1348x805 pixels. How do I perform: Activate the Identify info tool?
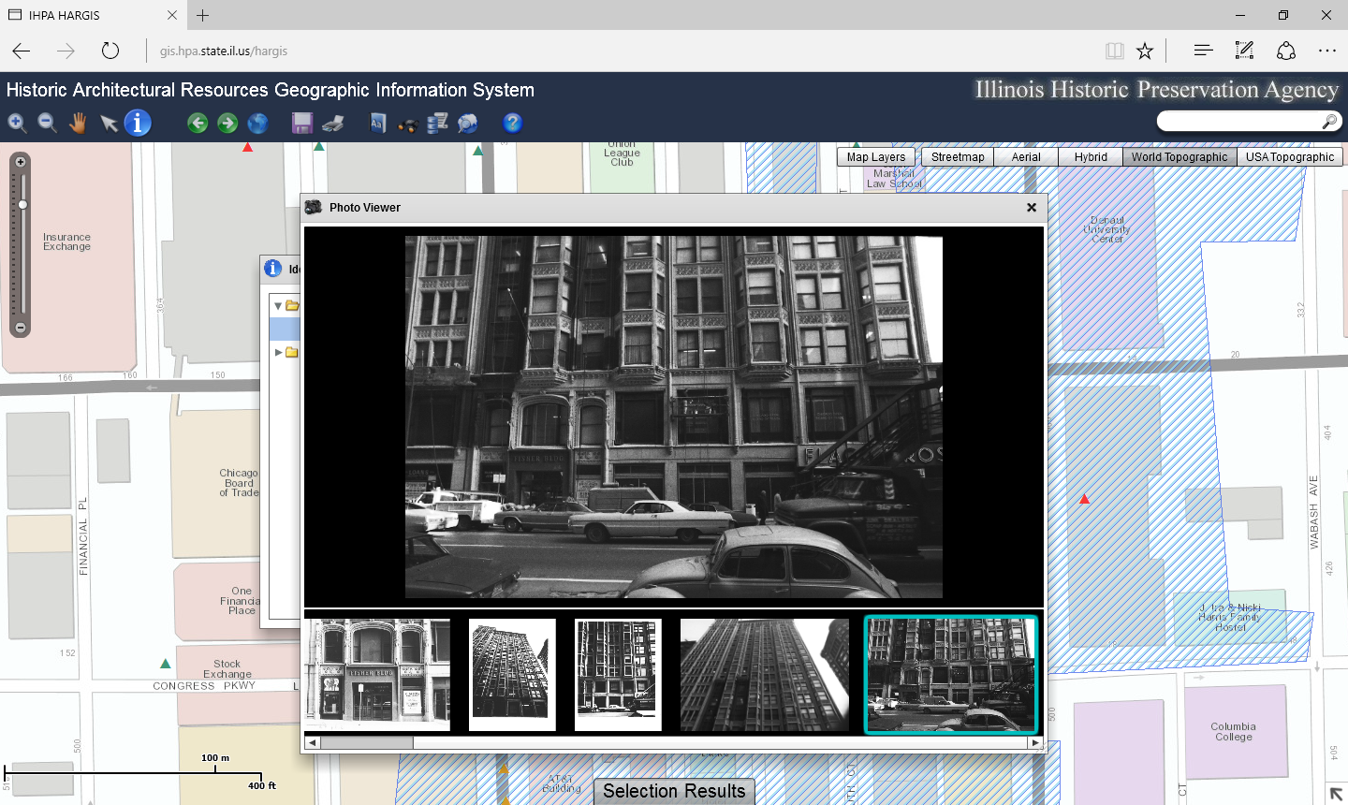(x=138, y=123)
